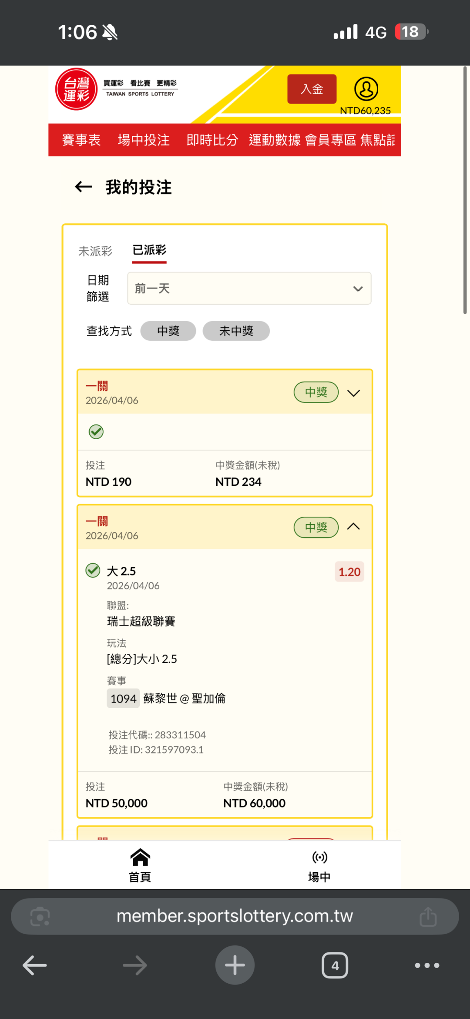Open a new browser tab with plus
The width and height of the screenshot is (470, 1019).
pos(235,965)
